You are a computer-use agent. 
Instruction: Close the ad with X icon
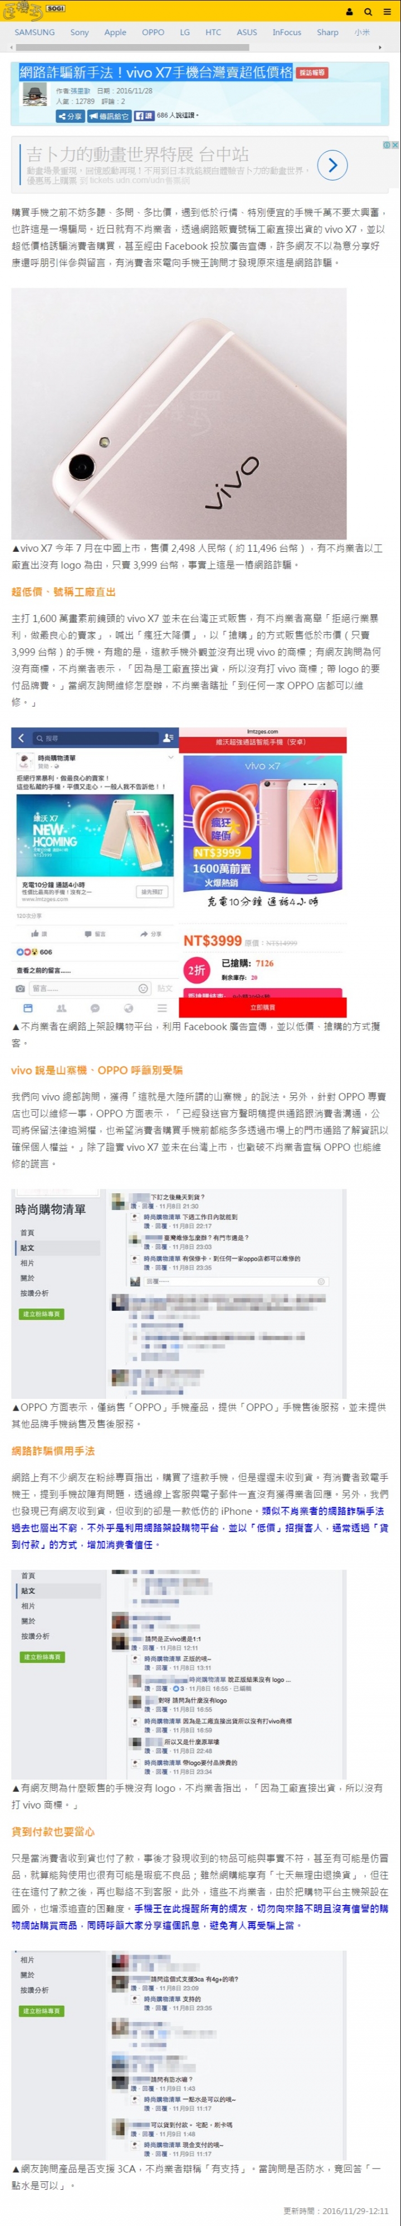pyautogui.click(x=395, y=144)
